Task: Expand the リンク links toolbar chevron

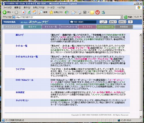Action: (x=141, y=17)
